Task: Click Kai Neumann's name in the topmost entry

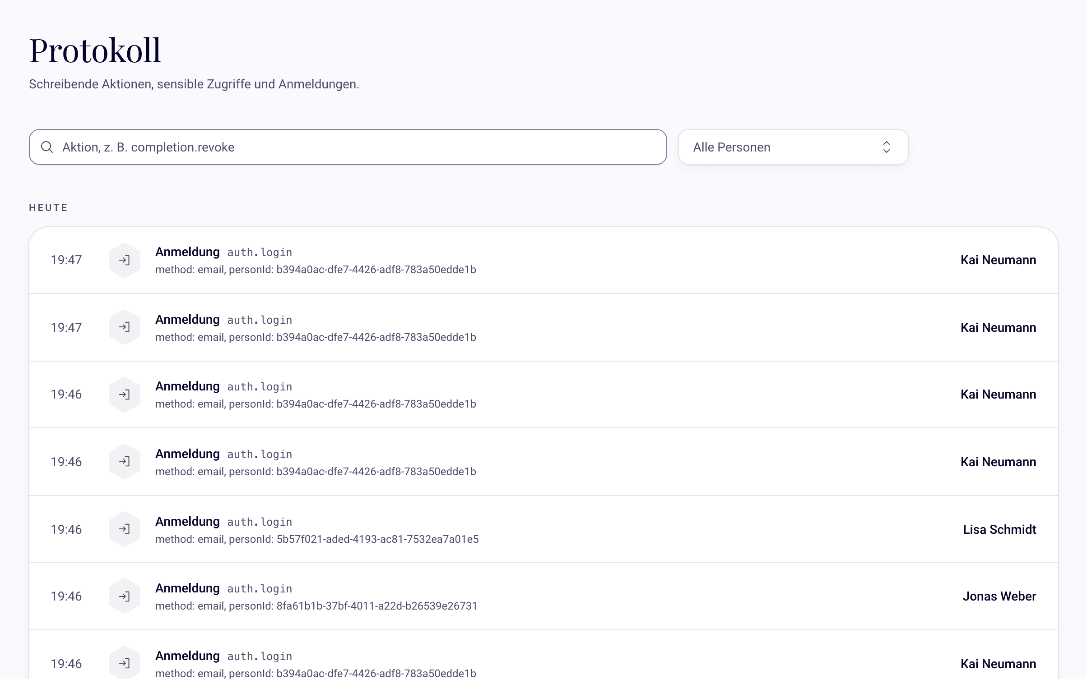Action: pos(998,260)
